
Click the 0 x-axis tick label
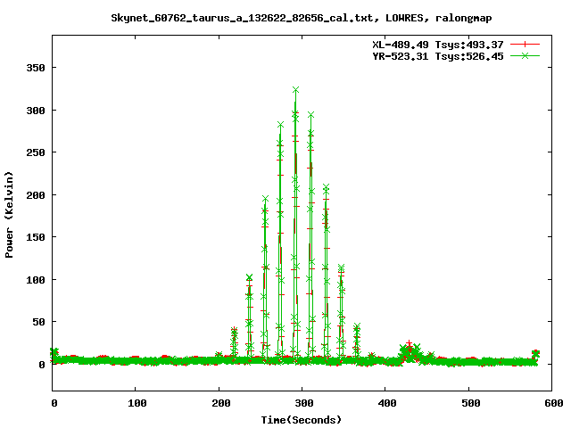tap(54, 403)
